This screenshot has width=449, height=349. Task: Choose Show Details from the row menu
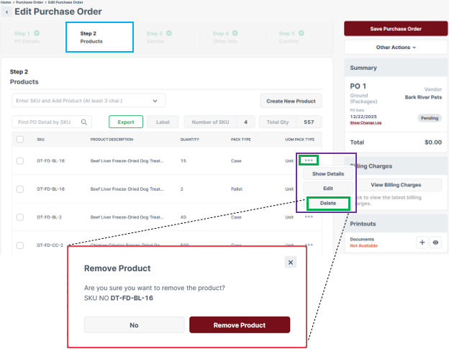click(x=328, y=173)
